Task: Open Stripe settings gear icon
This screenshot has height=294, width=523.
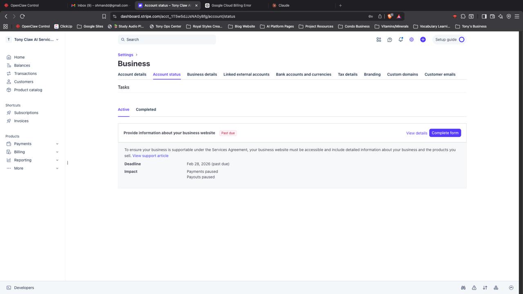Action: pos(411,40)
